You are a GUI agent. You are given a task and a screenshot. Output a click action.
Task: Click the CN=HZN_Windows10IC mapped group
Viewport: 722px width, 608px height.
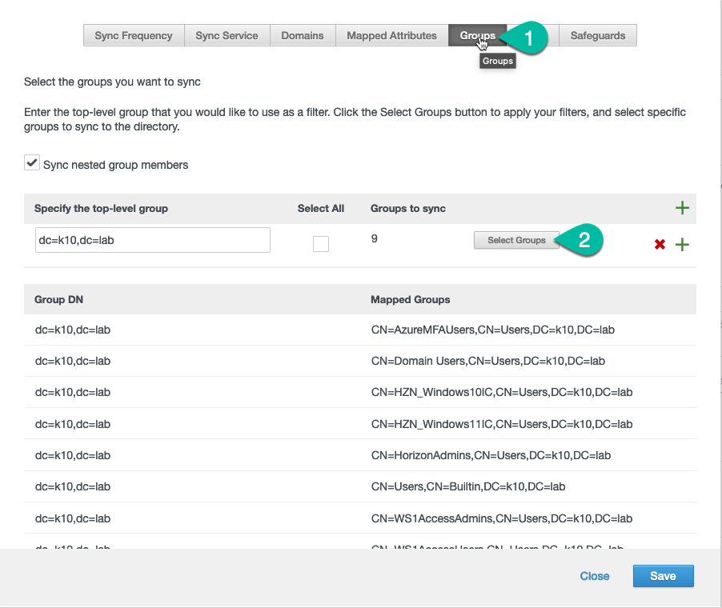(x=502, y=392)
